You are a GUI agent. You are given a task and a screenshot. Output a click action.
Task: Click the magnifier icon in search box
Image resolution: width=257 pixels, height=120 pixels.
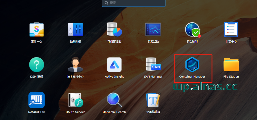106,3
